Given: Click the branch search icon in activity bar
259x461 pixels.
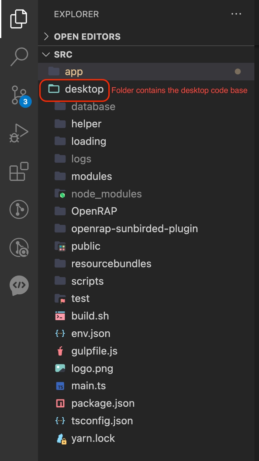Looking at the screenshot, I should coord(19,247).
